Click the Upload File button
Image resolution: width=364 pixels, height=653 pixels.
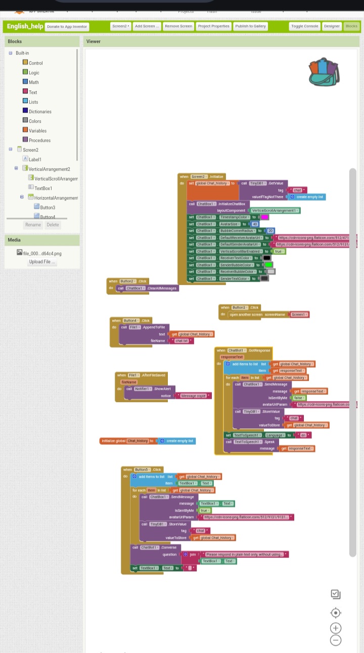(x=42, y=262)
